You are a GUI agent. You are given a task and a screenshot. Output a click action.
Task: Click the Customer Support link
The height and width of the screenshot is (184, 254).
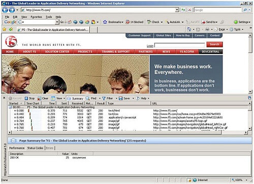coord(139,35)
